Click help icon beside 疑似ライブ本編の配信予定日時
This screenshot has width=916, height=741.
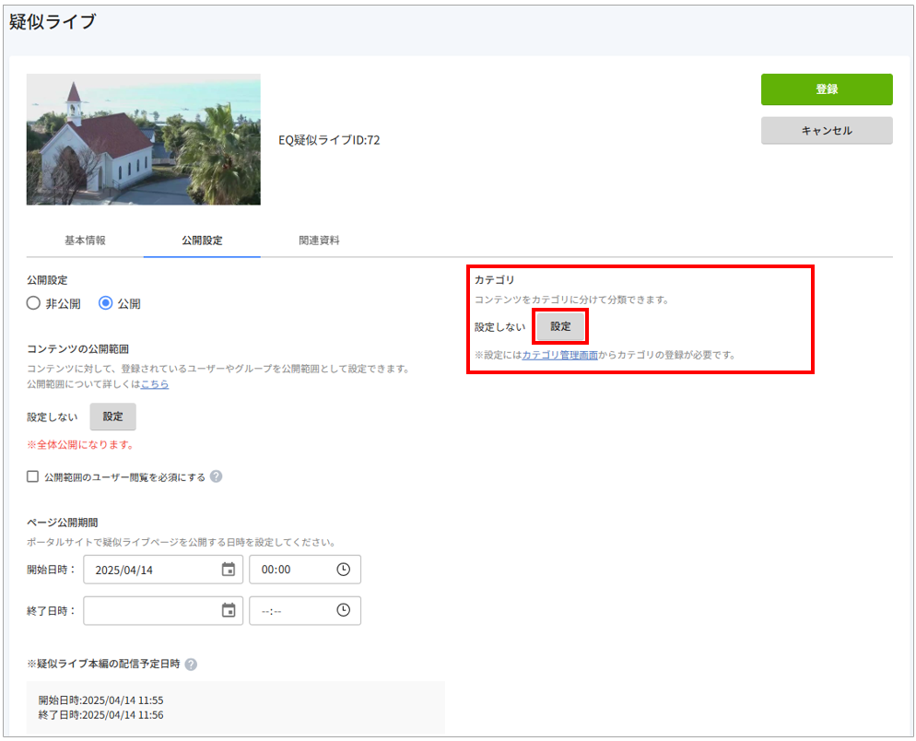(x=191, y=665)
